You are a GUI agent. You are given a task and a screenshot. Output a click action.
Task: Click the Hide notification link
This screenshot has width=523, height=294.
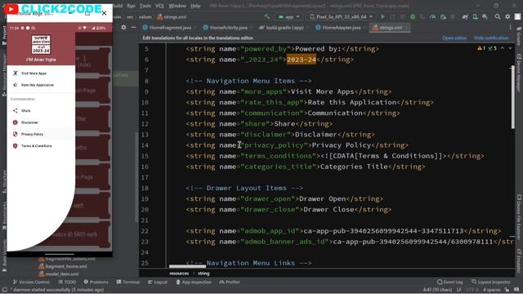(x=491, y=38)
